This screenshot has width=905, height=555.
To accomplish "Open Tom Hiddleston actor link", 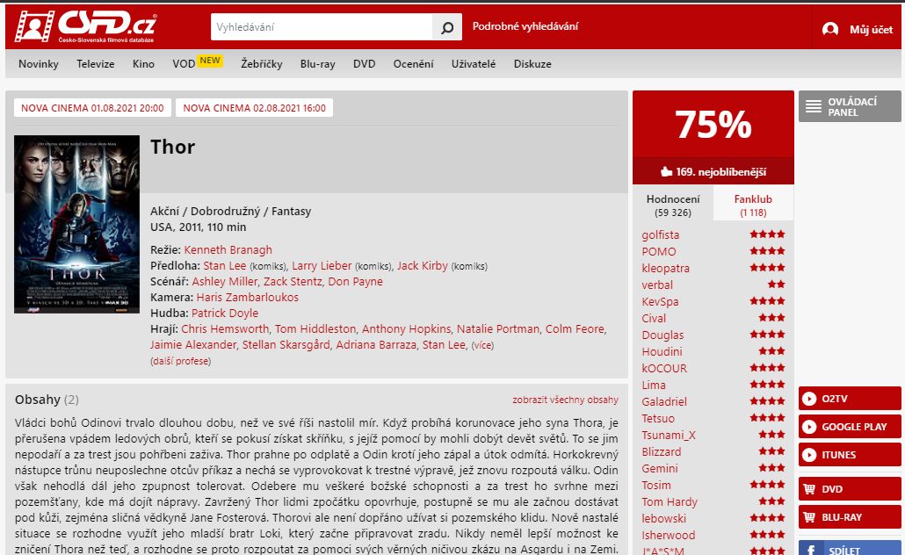I will (x=315, y=328).
